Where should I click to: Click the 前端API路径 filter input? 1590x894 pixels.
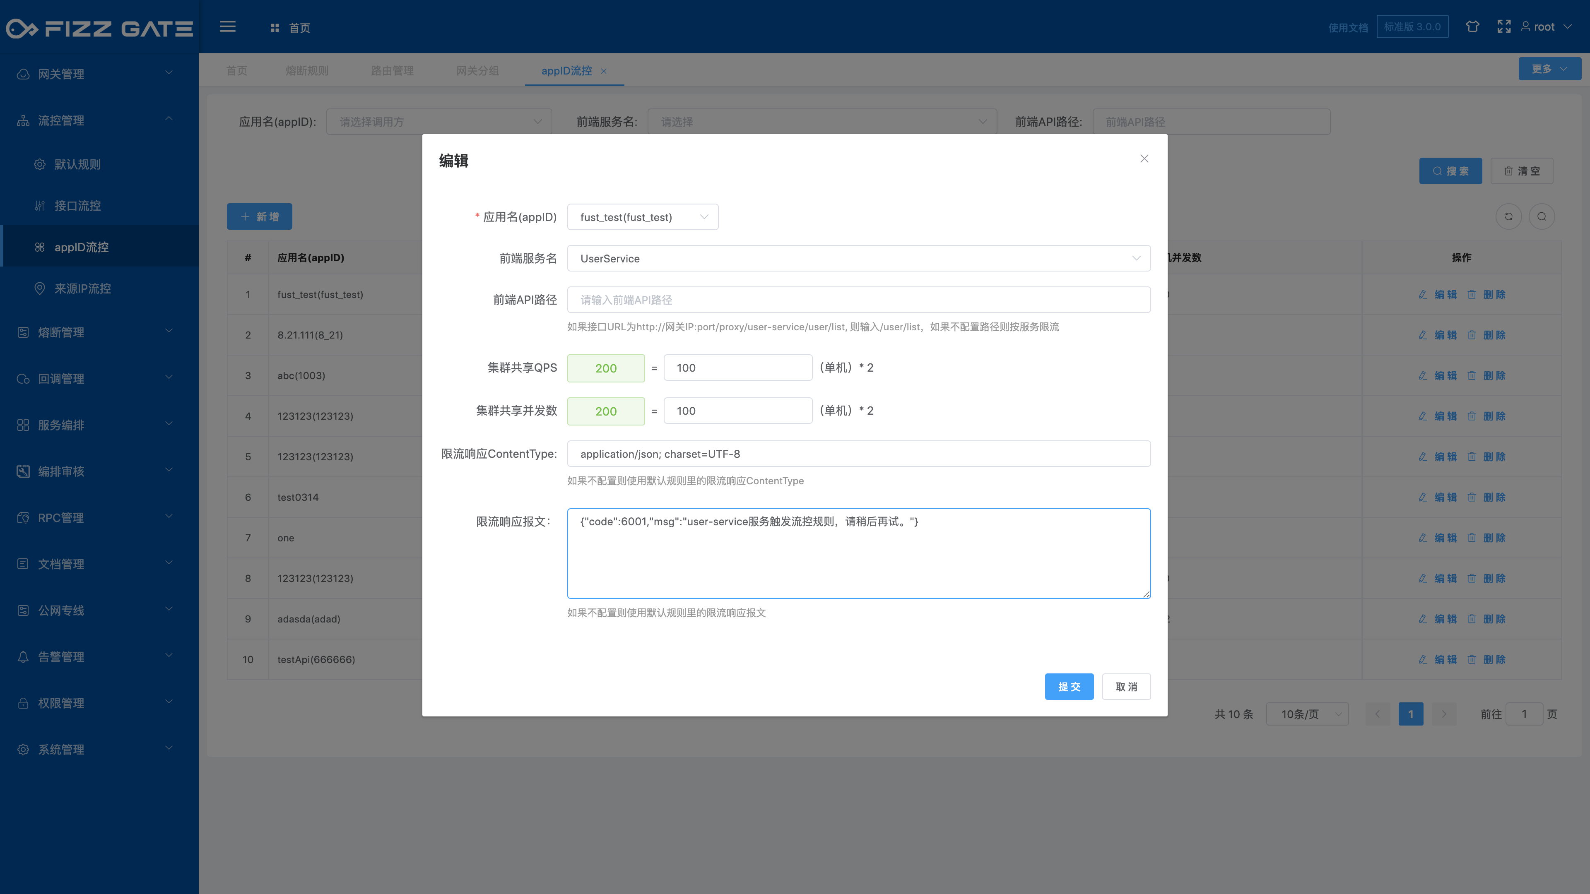1211,122
